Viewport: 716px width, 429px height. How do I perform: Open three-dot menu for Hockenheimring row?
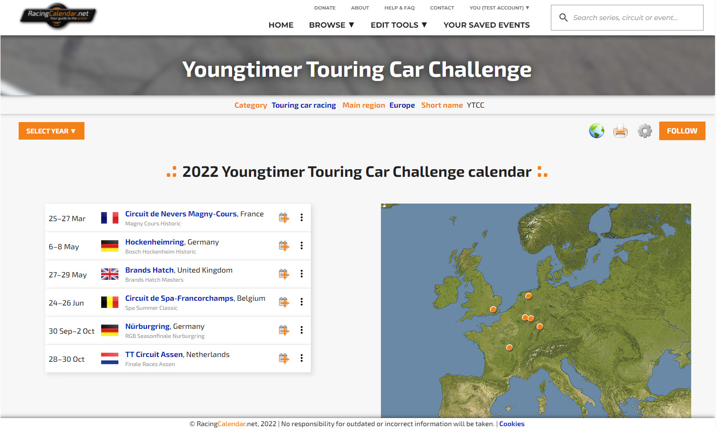pos(302,245)
